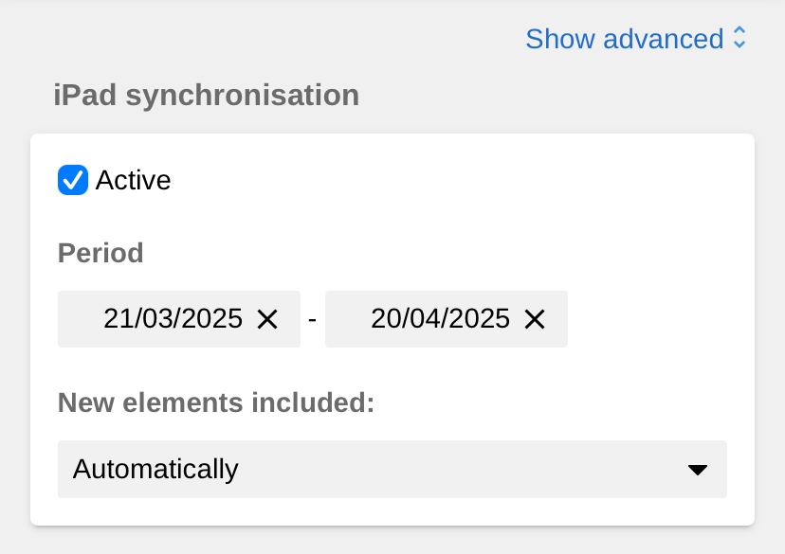Click the "Active" checkbox label text
Screen dimensions: 785x554
[133, 180]
